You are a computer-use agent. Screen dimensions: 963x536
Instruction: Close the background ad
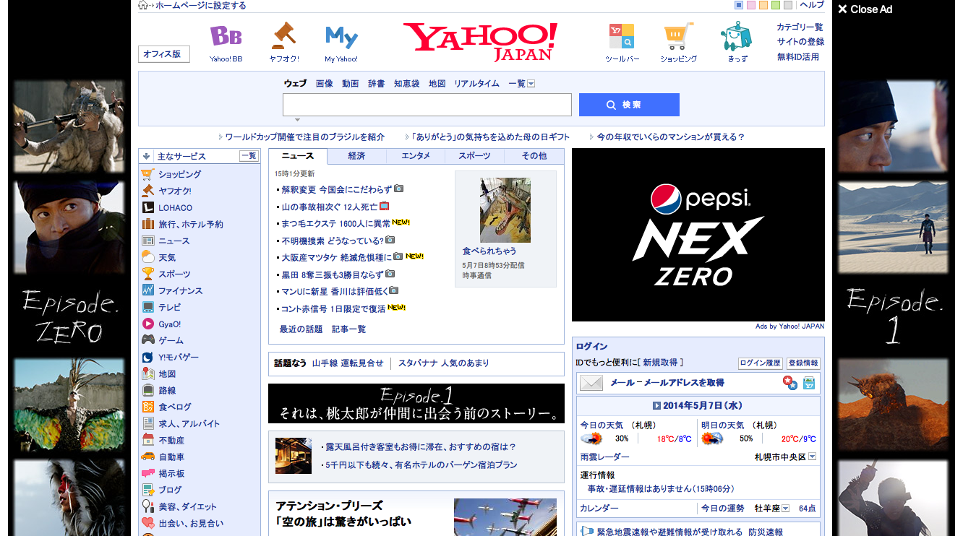coord(865,9)
